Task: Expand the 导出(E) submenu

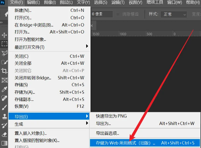Action: [49, 116]
